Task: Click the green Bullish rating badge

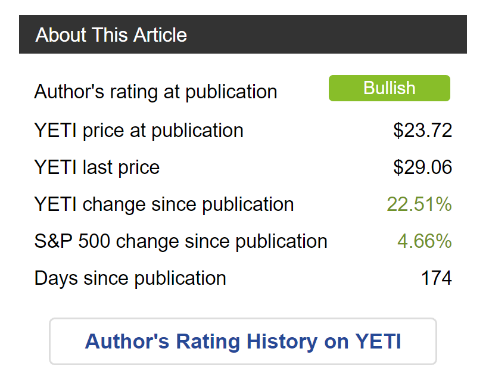Action: tap(389, 88)
